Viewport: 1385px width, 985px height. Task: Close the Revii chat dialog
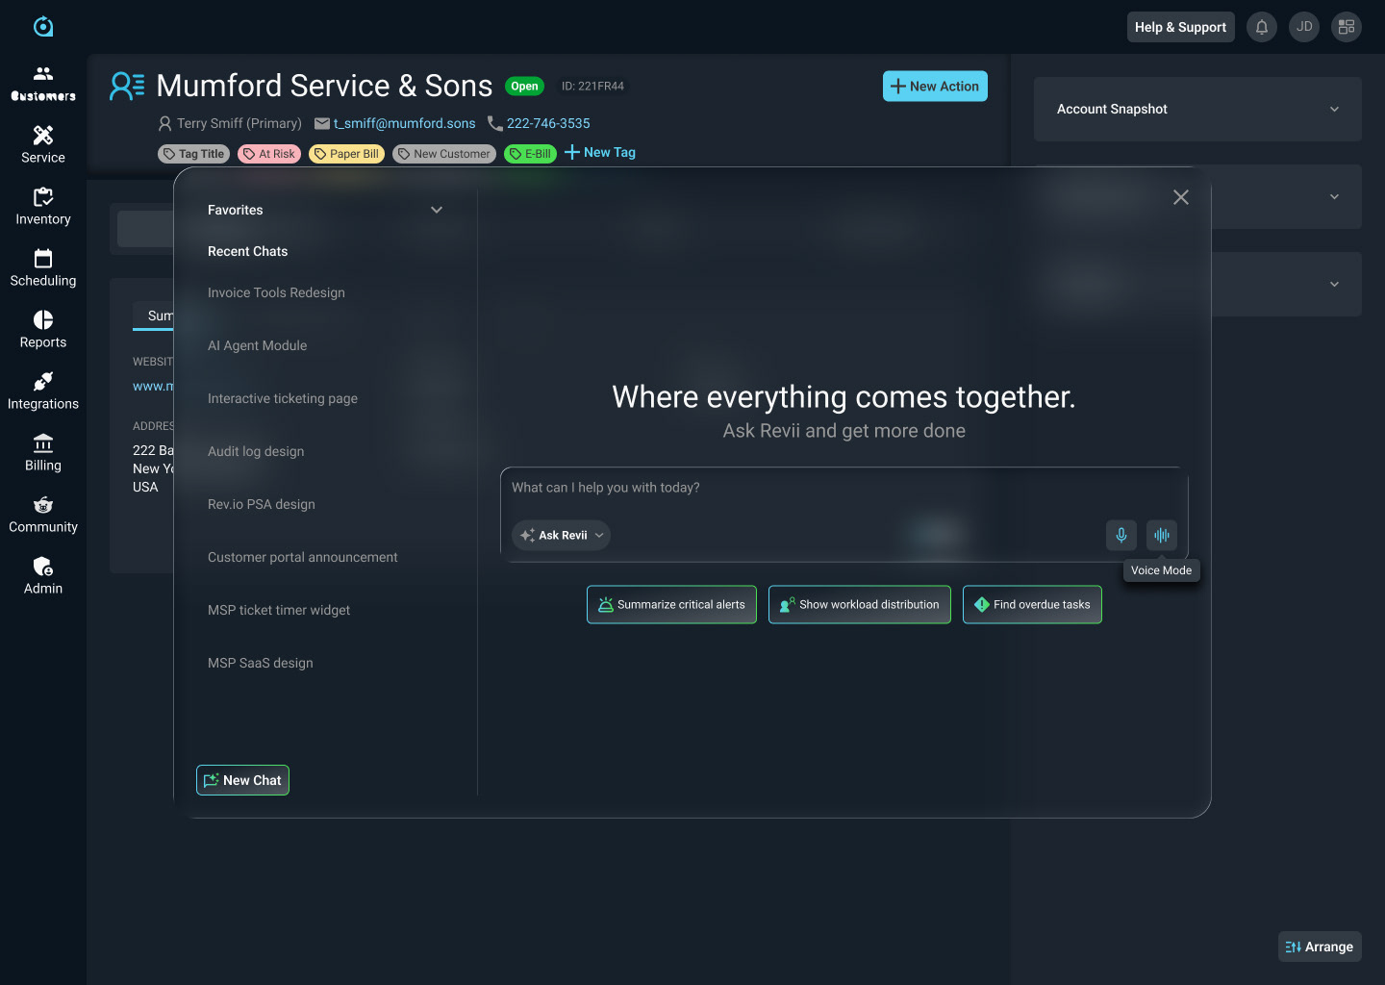click(1181, 197)
